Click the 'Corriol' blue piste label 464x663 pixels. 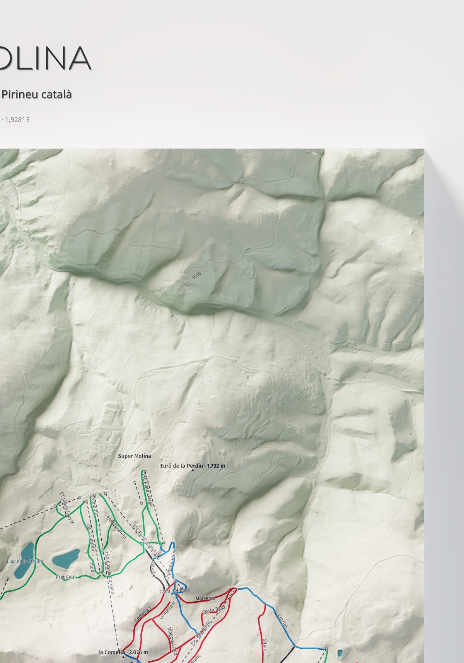click(x=283, y=621)
